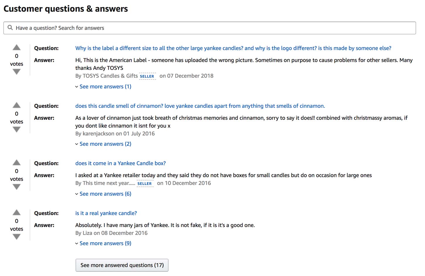Screen dimensions: 425x276
Task: Upvote the question asking if it's real
Action: [16, 212]
